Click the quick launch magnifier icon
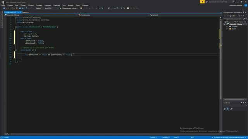Viewport: 248px width, 139px height. click(233, 2)
